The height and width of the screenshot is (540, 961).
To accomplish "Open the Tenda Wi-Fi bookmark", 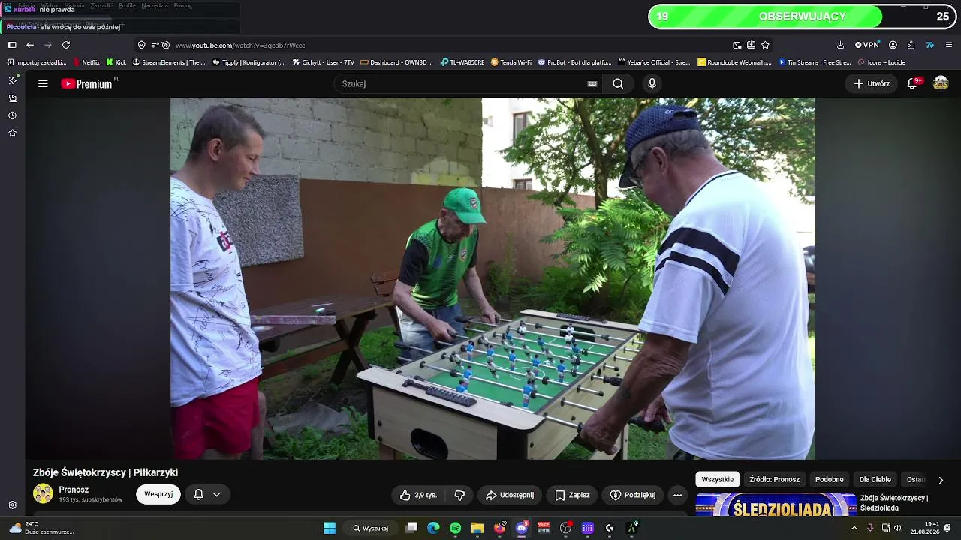I will click(x=511, y=62).
